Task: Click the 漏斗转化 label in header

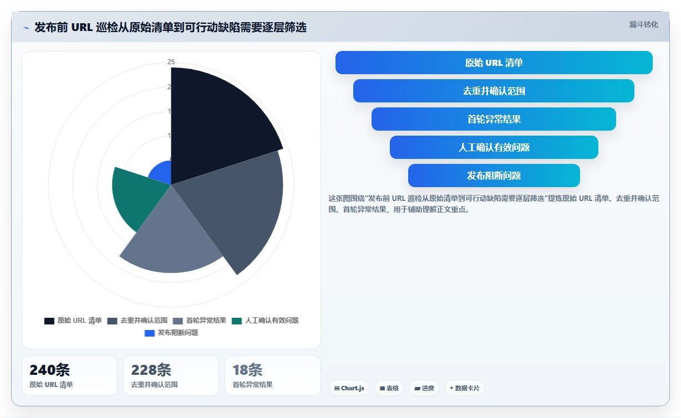Action: tap(643, 24)
